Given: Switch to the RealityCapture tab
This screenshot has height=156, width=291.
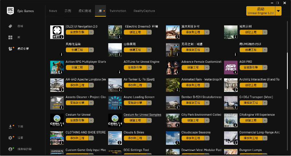Looking at the screenshot, I should (x=144, y=11).
